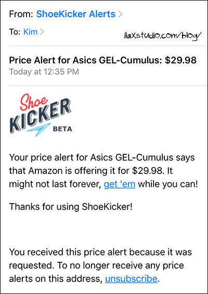Click the price alert footer paragraph
The width and height of the screenshot is (208, 294).
100,265
